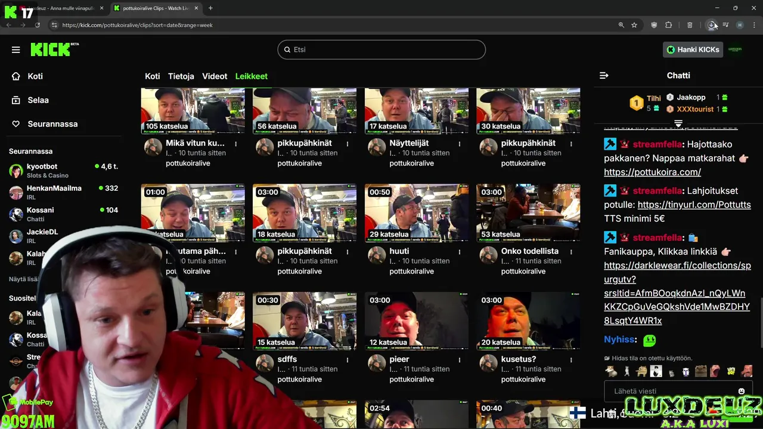Click the Näytä lisää sidebar link
Viewport: 763px width, 429px height.
(22, 279)
